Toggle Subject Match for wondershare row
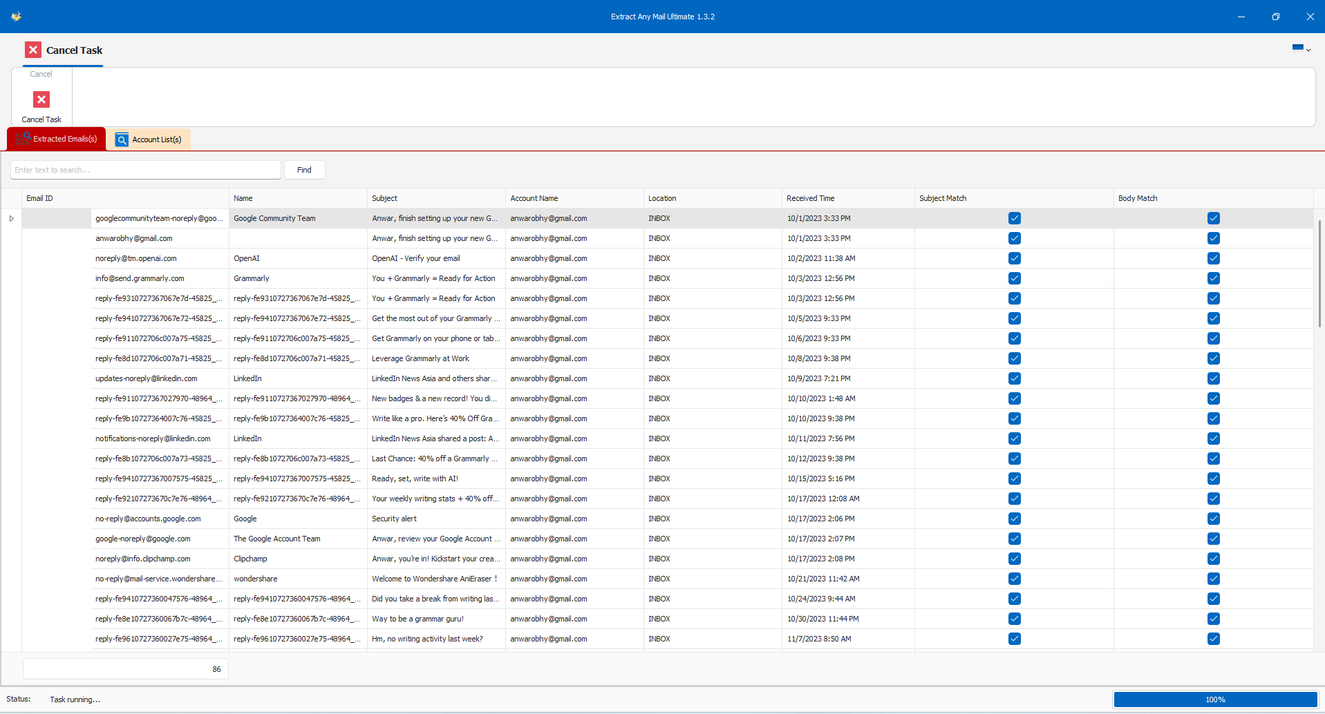Image resolution: width=1325 pixels, height=714 pixels. pos(1015,579)
